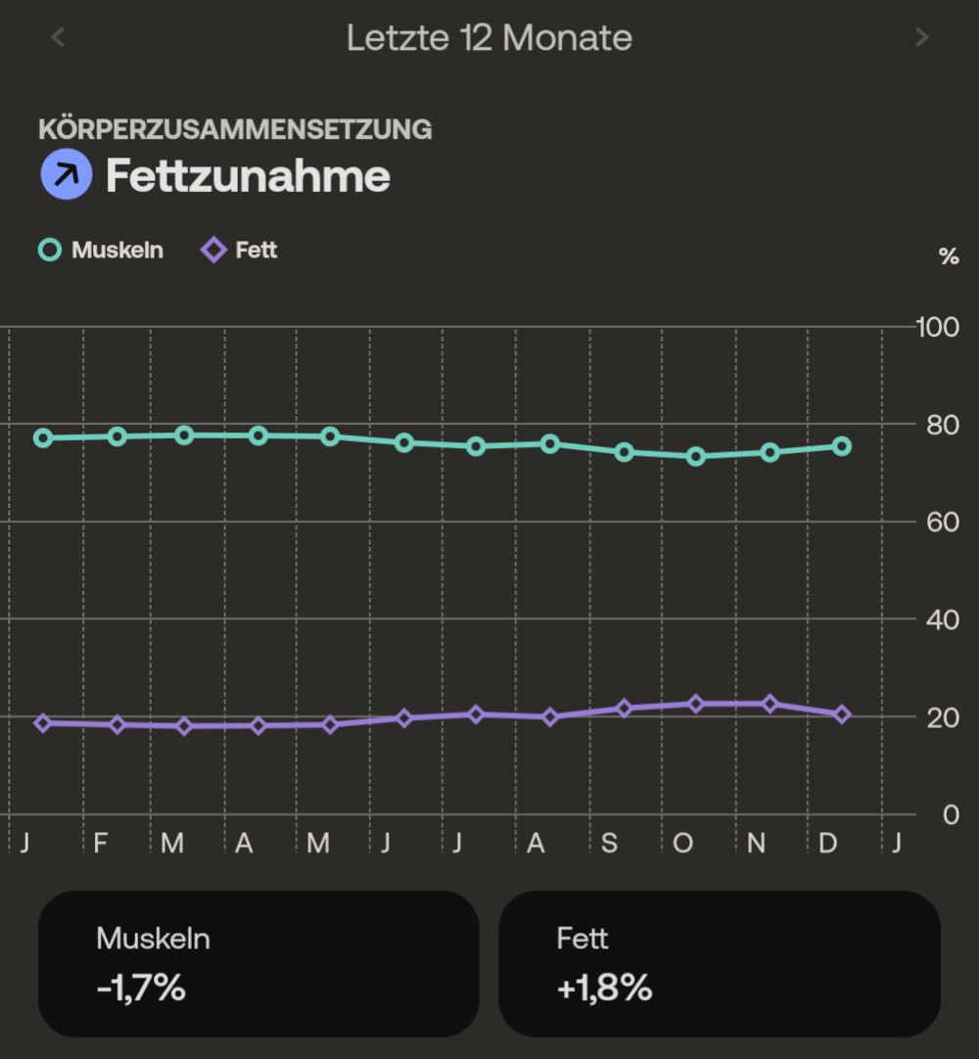Select the first Muskeln data point in January
Viewport: 979px width, 1059px height.
(x=43, y=437)
